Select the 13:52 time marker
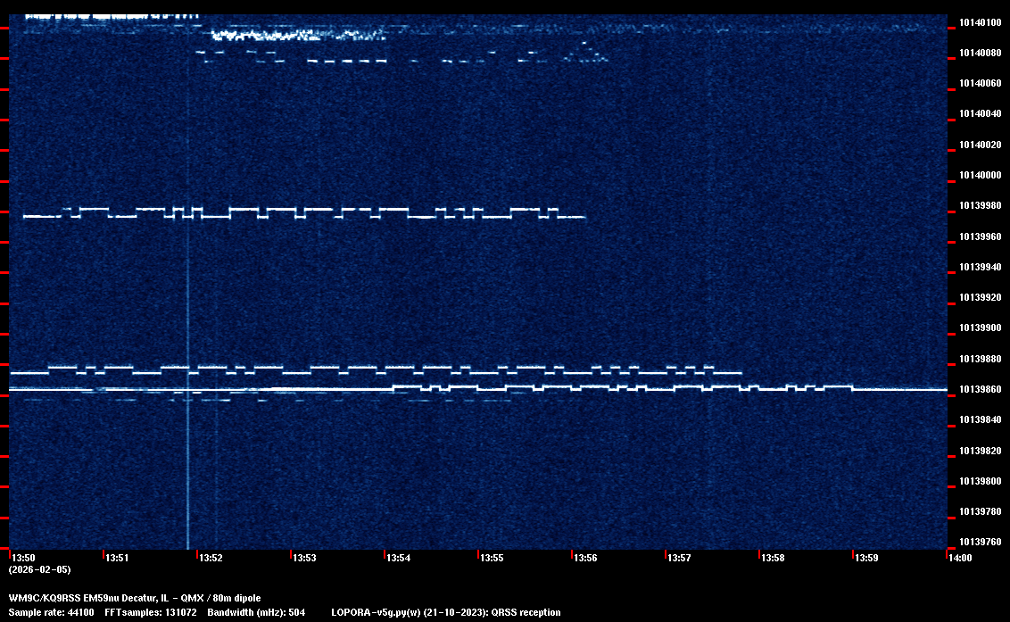The height and width of the screenshot is (622, 1010). pos(211,558)
